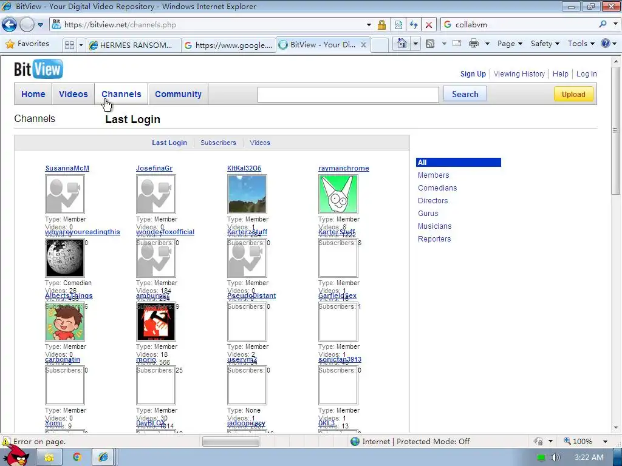The image size is (622, 466).
Task: Click the vertical scrollbar thumb
Action: 615,131
